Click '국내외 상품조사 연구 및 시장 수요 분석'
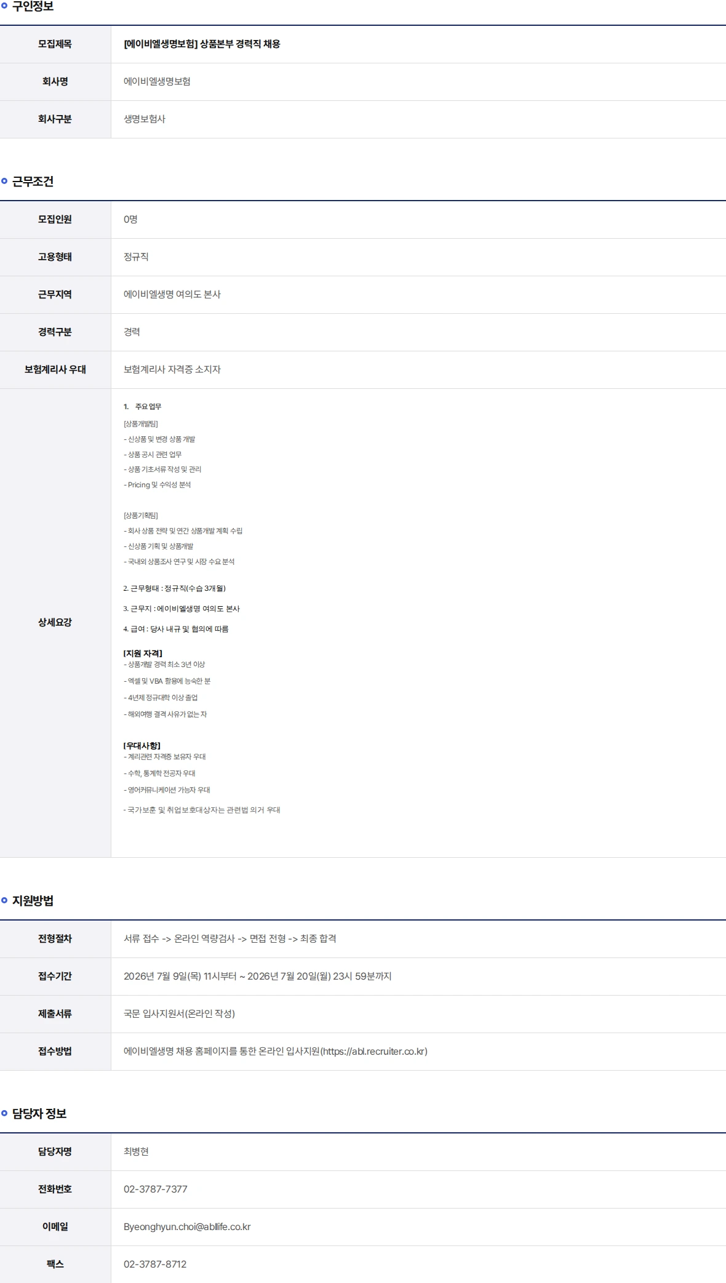 pos(179,562)
